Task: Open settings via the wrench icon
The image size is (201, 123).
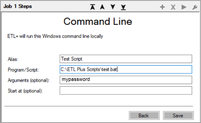Action: pos(194,7)
